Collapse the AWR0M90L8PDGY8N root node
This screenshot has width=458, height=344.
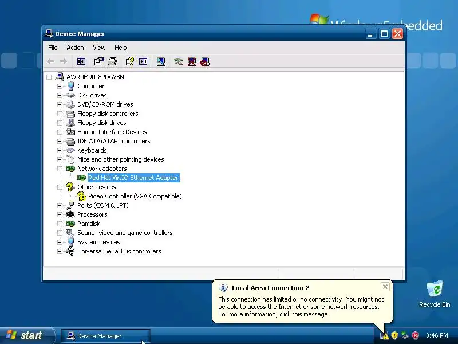(x=49, y=77)
